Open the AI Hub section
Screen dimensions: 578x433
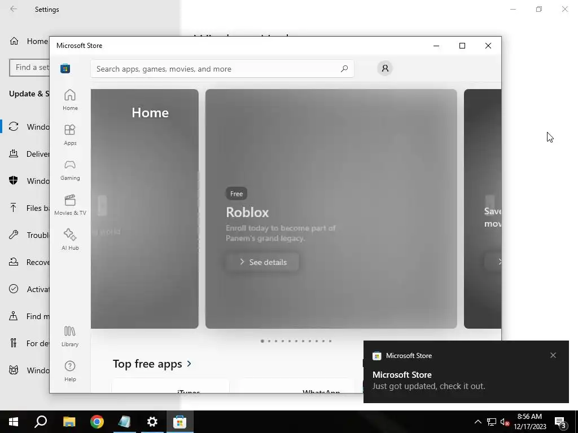click(70, 240)
